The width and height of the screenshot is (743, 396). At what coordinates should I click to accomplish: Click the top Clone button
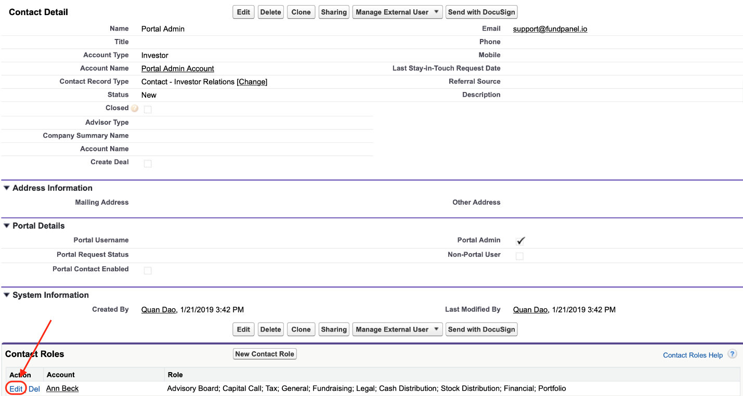point(301,12)
